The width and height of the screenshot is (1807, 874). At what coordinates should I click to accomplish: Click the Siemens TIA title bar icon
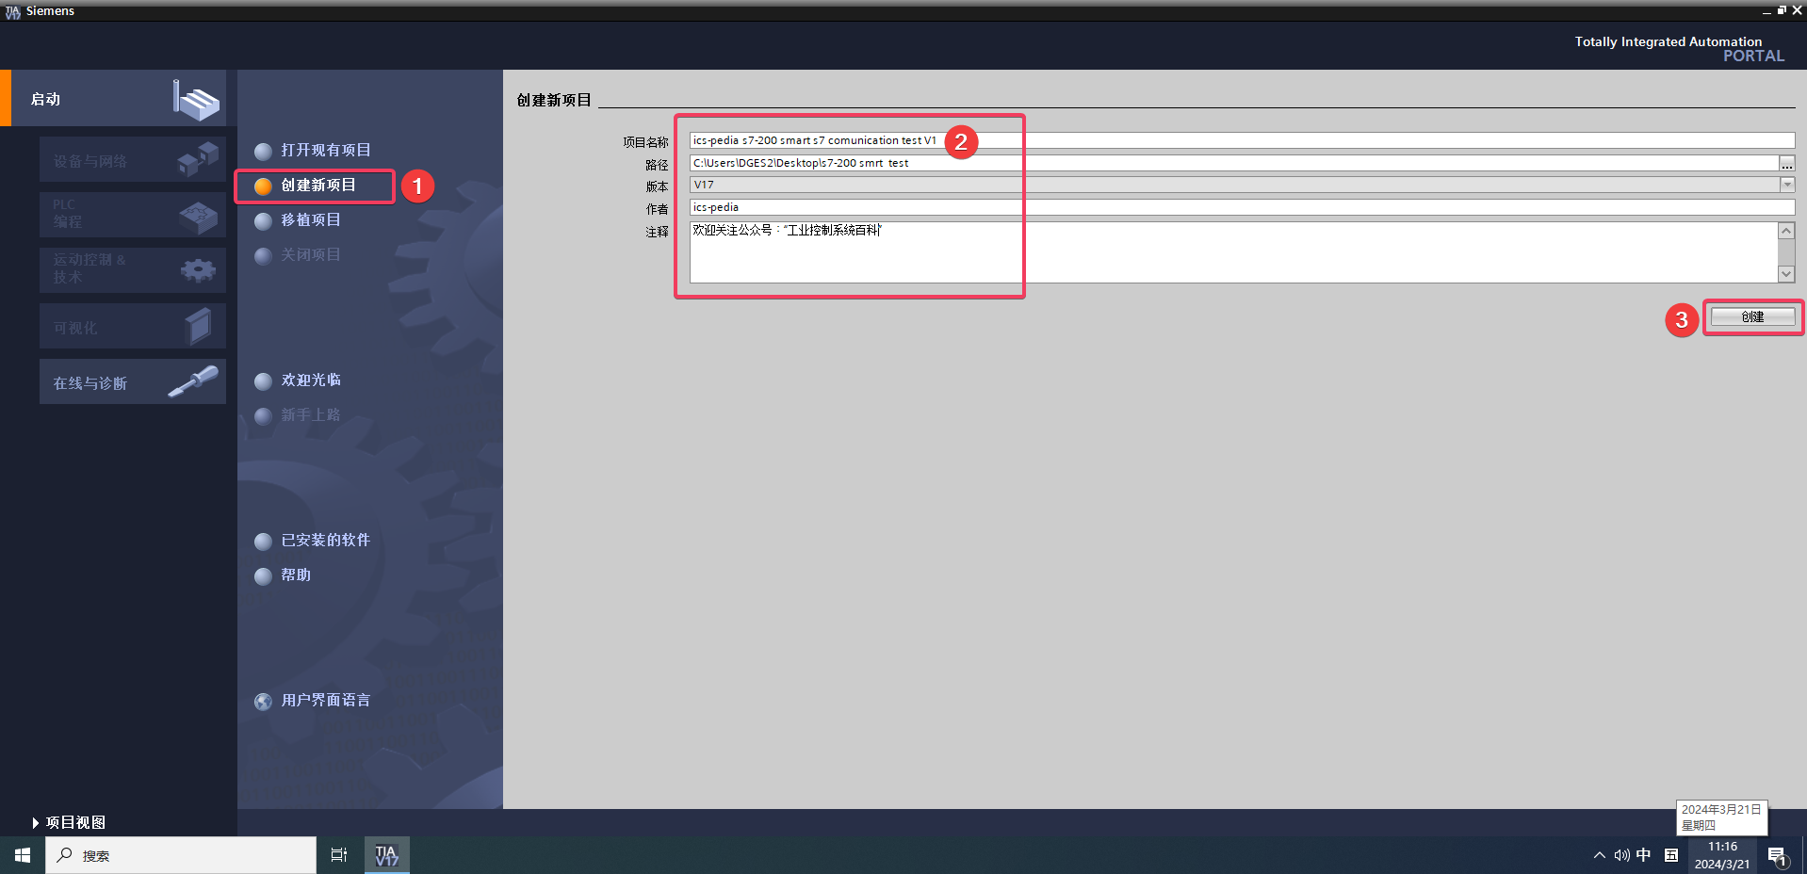click(x=12, y=11)
